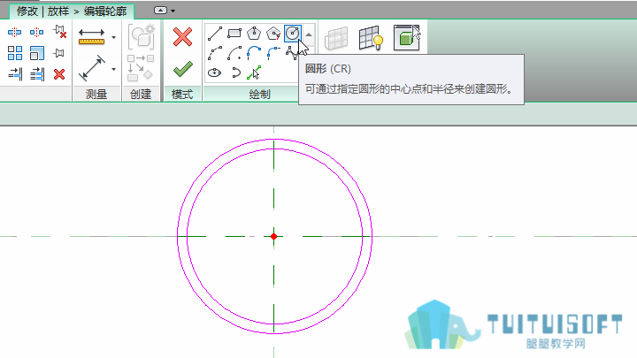Select the Spline draw tool
The width and height of the screenshot is (637, 358).
[291, 53]
